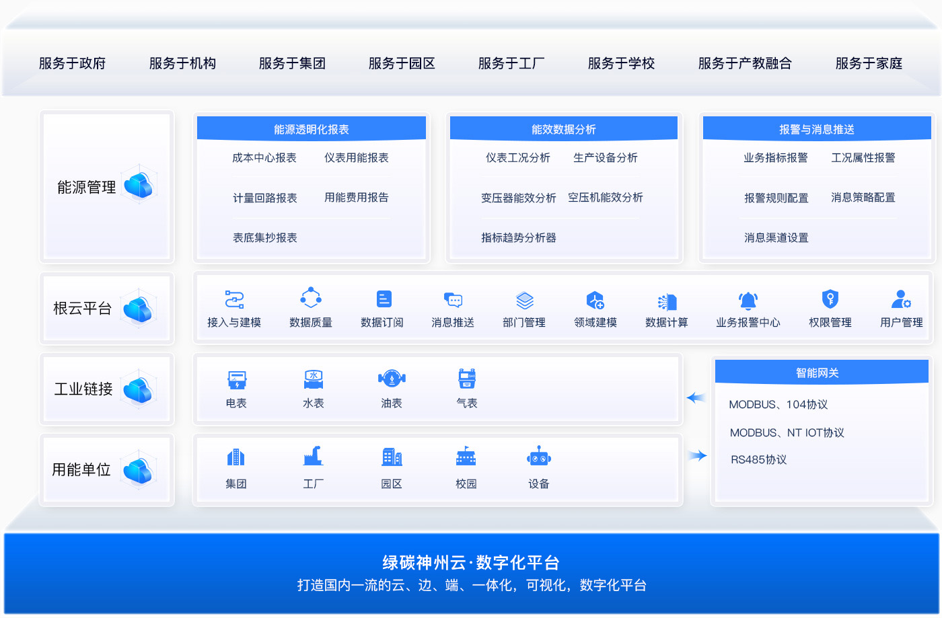Click the 能源透明化报表 header
This screenshot has width=942, height=618.
tap(312, 128)
